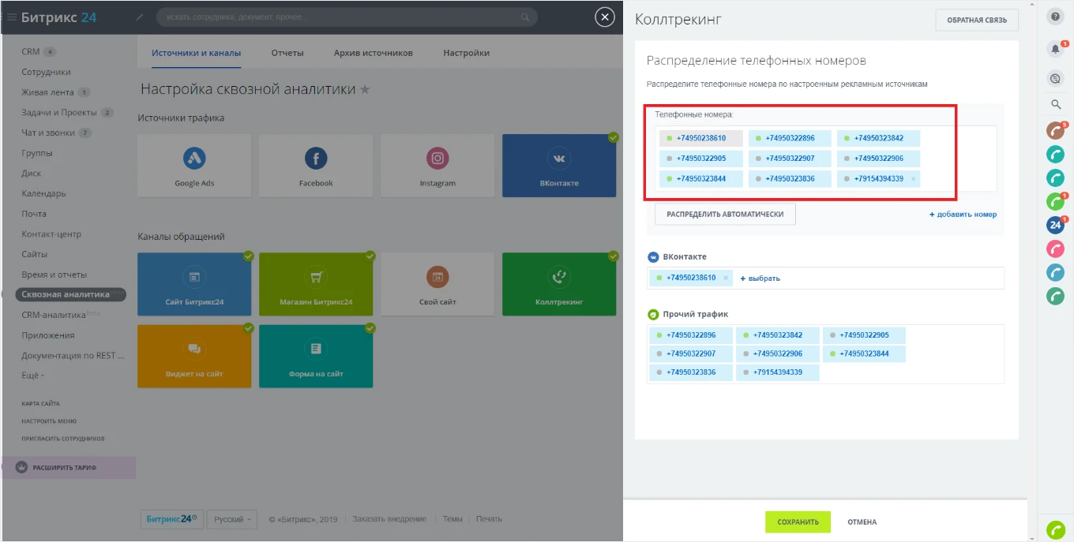Viewport: 1074px width, 542px height.
Task: Click the ОБРАТНАЯ СВЯЗЬ button
Action: coord(977,21)
